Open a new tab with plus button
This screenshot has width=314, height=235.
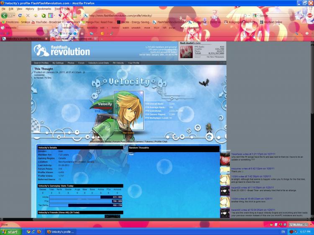tap(102, 39)
